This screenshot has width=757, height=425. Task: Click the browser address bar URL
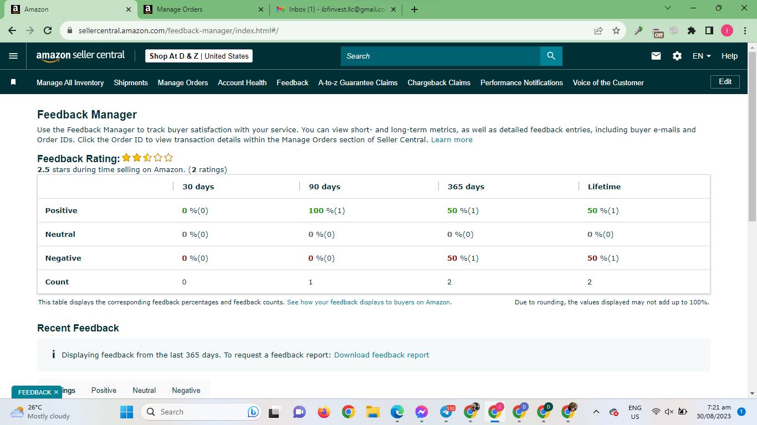tap(178, 31)
